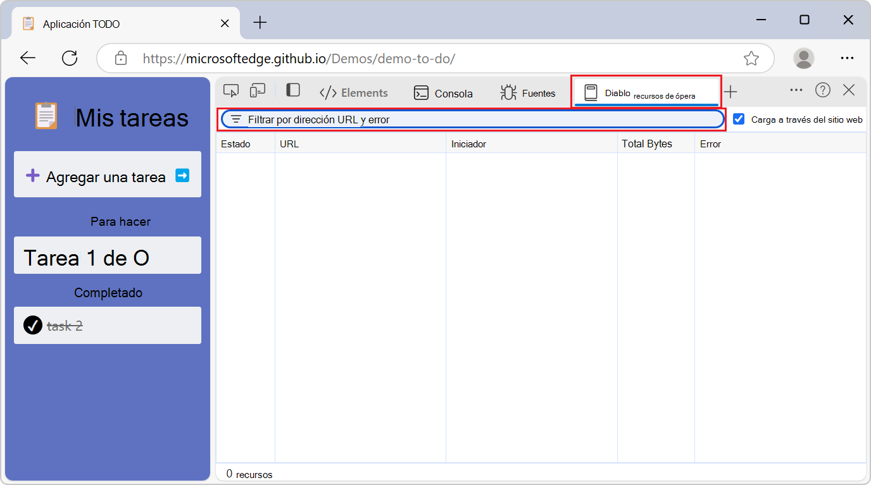Viewport: 871px width, 485px height.
Task: Open a new browser tab with the plus icon
Action: 260,23
